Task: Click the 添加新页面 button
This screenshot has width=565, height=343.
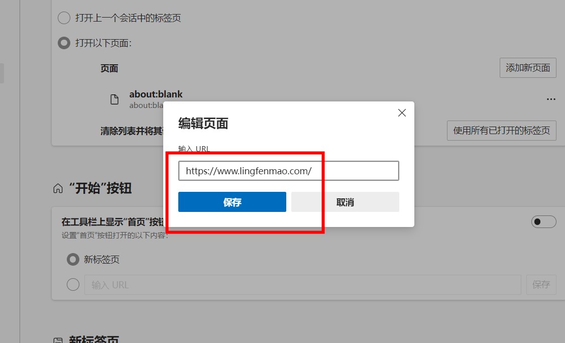Action: tap(528, 68)
